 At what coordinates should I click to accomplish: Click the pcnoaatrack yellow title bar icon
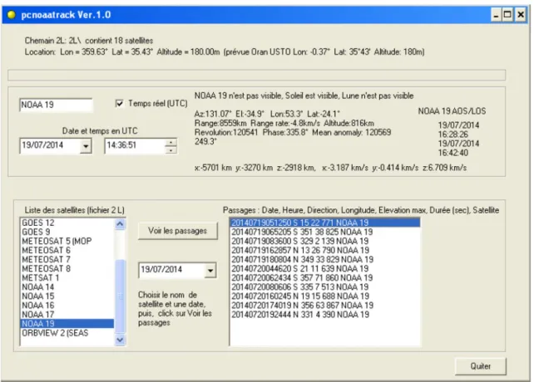(x=12, y=15)
